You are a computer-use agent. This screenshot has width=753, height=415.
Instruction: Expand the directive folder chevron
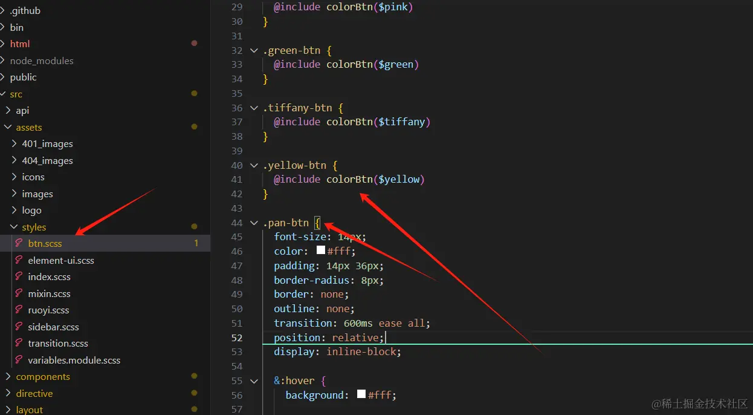click(x=8, y=393)
